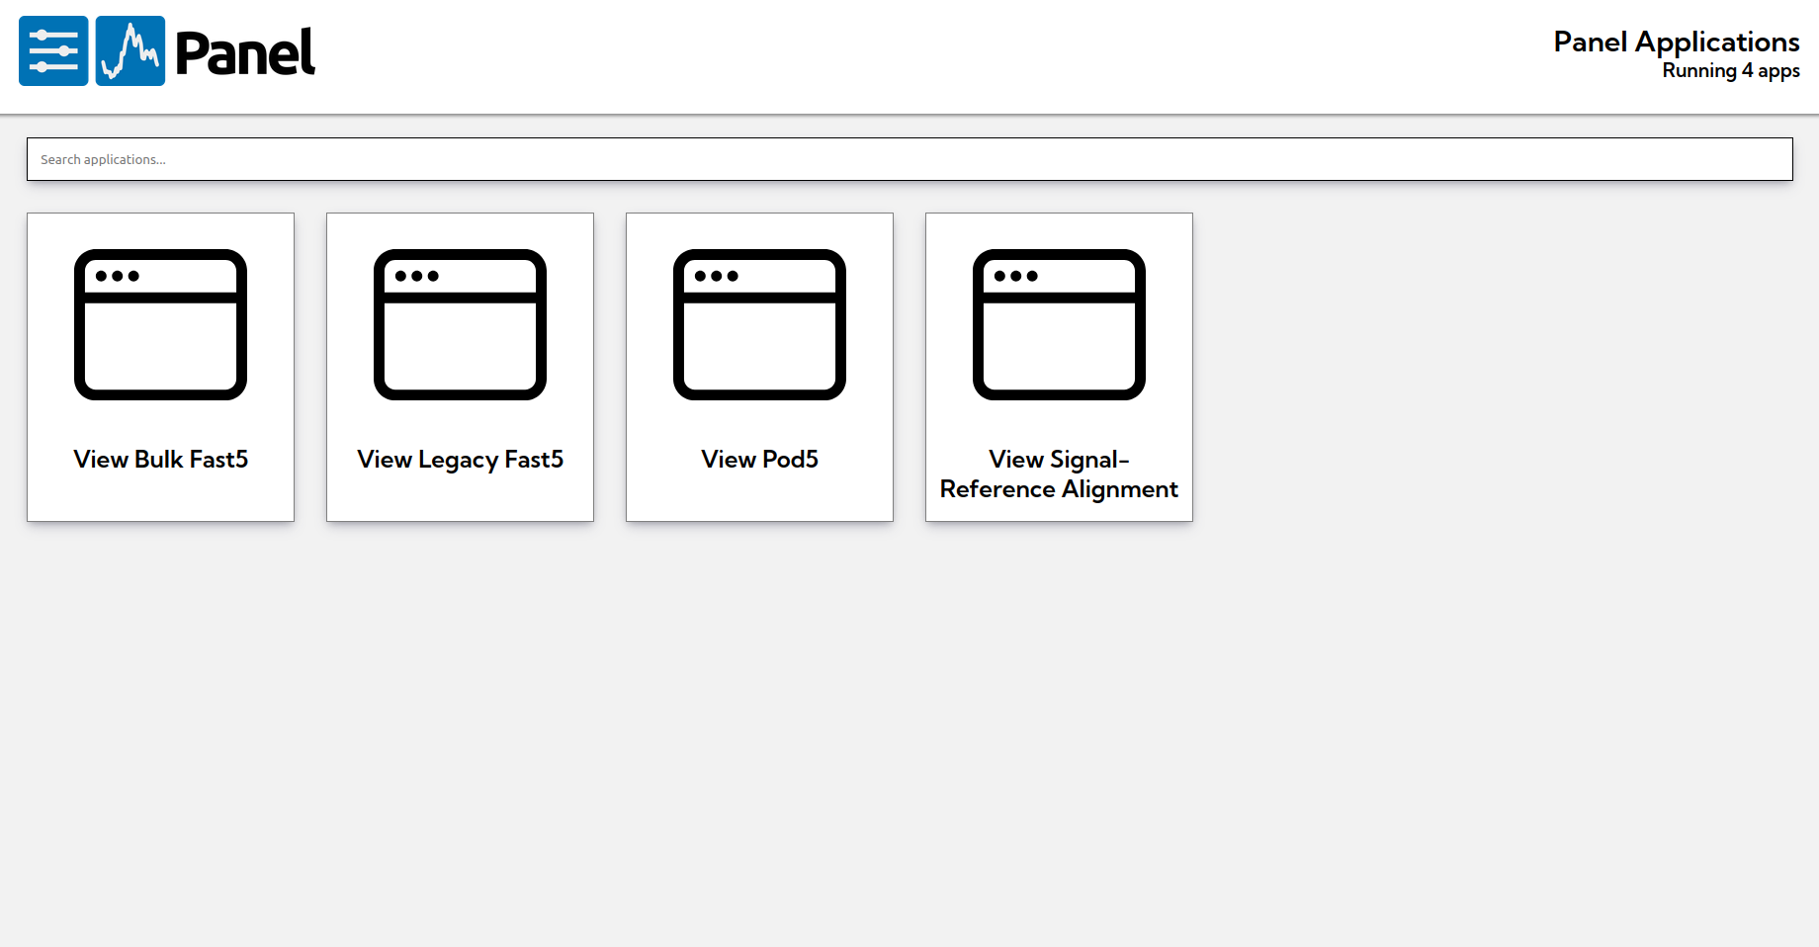Launch app via View Bulk Fast5 label

pyautogui.click(x=160, y=460)
